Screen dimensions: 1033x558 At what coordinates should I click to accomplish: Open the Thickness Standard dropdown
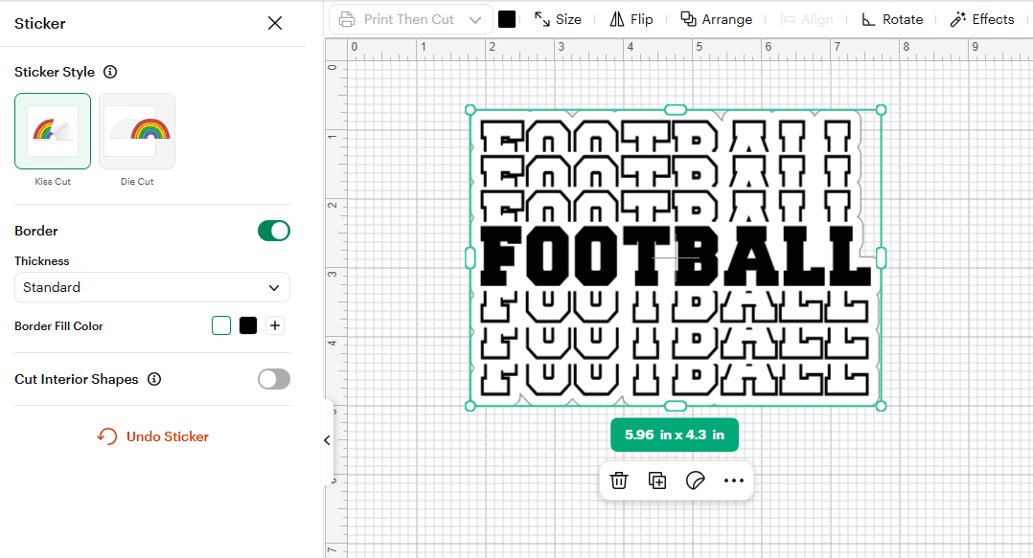click(152, 287)
